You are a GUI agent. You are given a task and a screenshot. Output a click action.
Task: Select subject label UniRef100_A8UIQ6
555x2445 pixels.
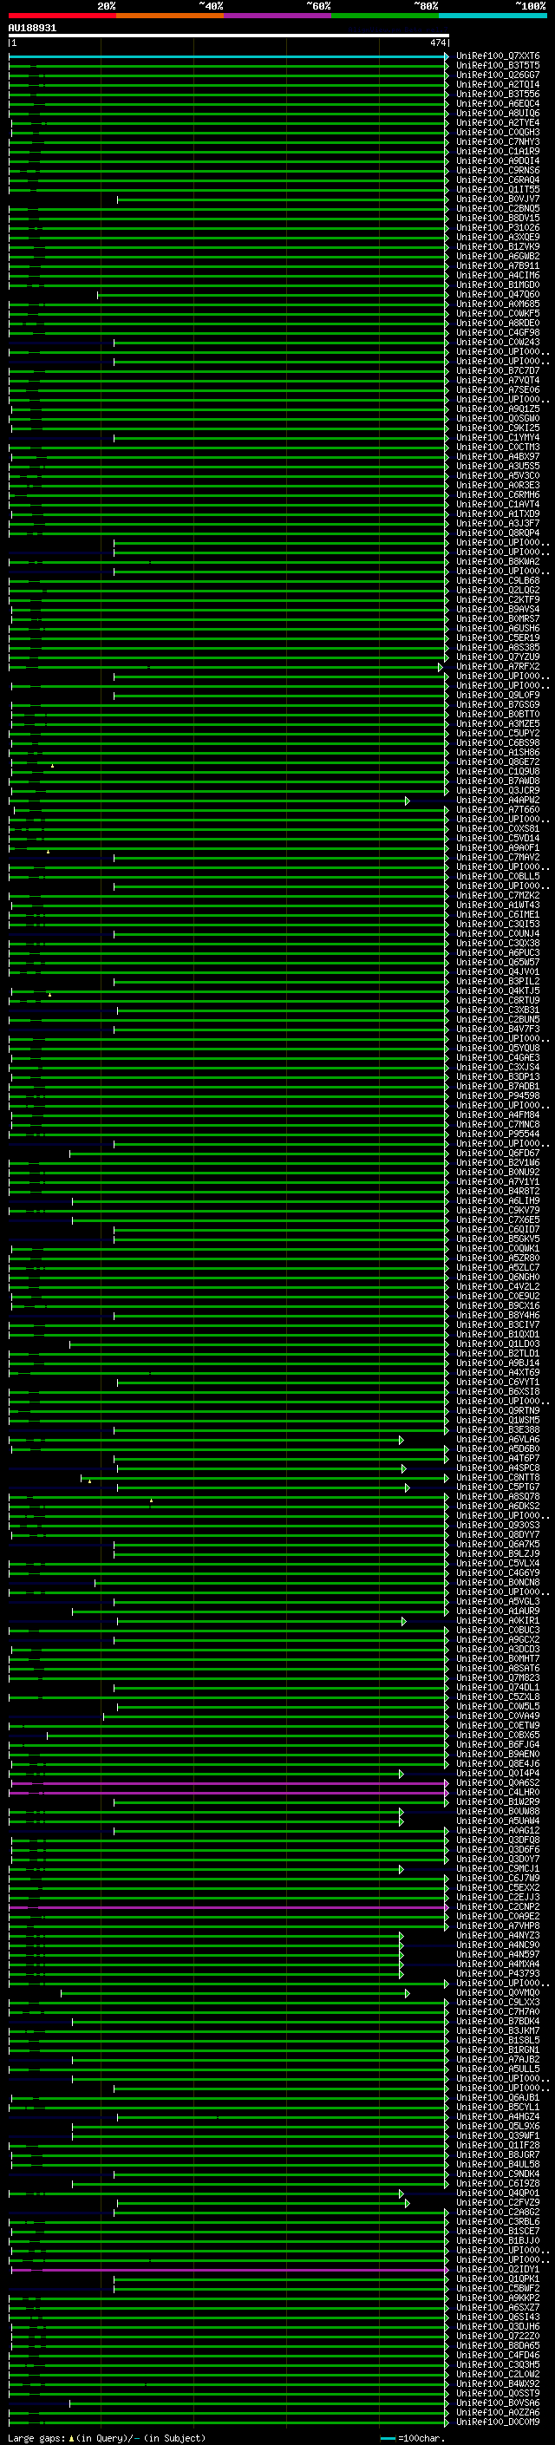click(x=498, y=114)
